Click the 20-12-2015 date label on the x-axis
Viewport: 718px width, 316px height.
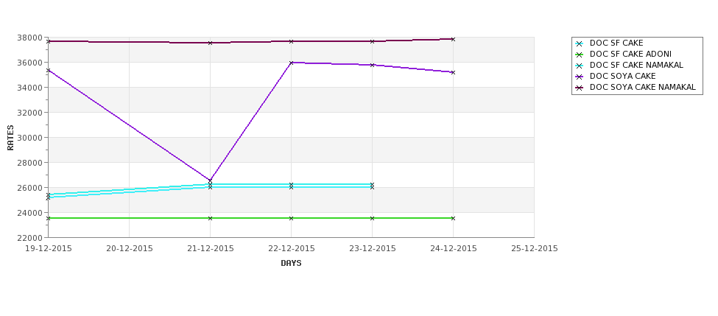pyautogui.click(x=130, y=249)
